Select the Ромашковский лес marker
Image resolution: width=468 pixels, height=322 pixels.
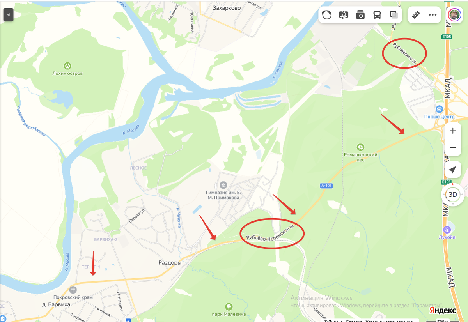click(361, 147)
